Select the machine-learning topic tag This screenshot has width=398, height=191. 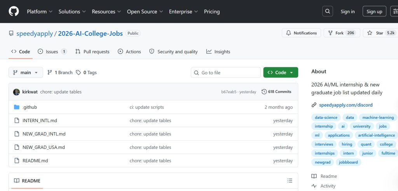pos(378,117)
